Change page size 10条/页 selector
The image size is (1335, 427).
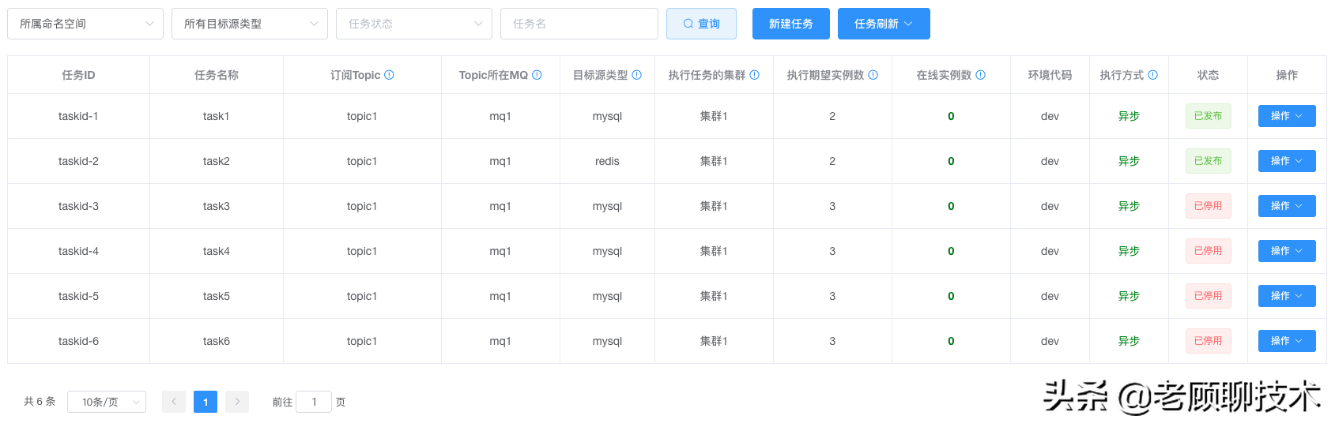[x=107, y=402]
